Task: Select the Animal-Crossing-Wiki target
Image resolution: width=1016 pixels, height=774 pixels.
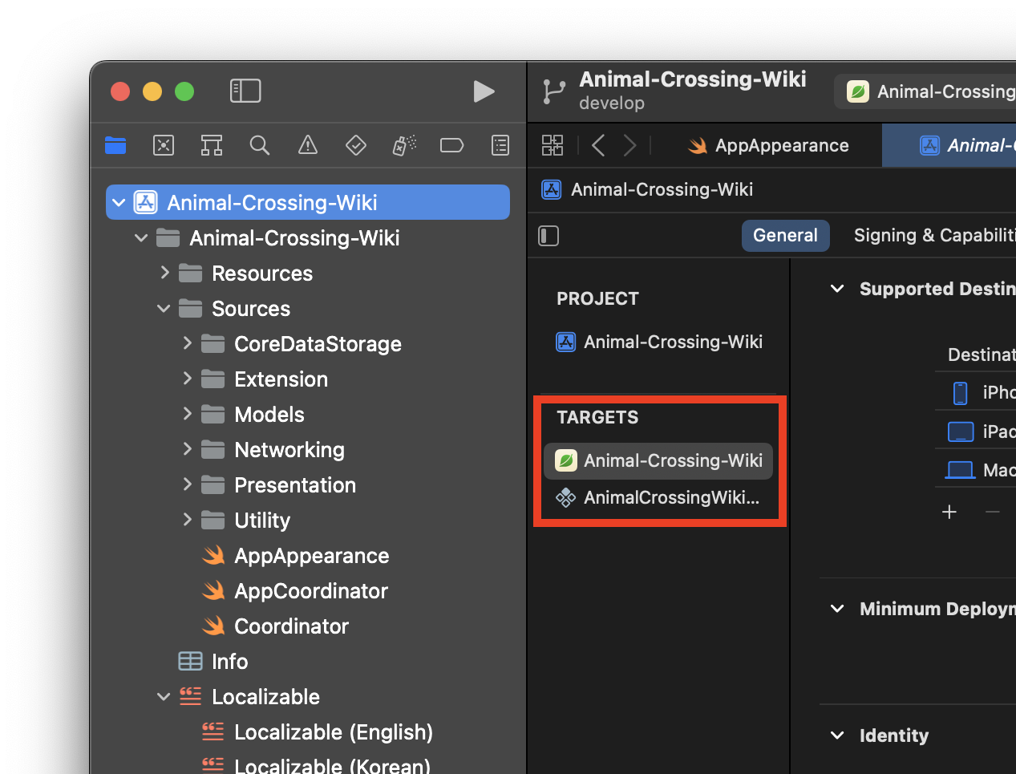Action: coord(658,461)
